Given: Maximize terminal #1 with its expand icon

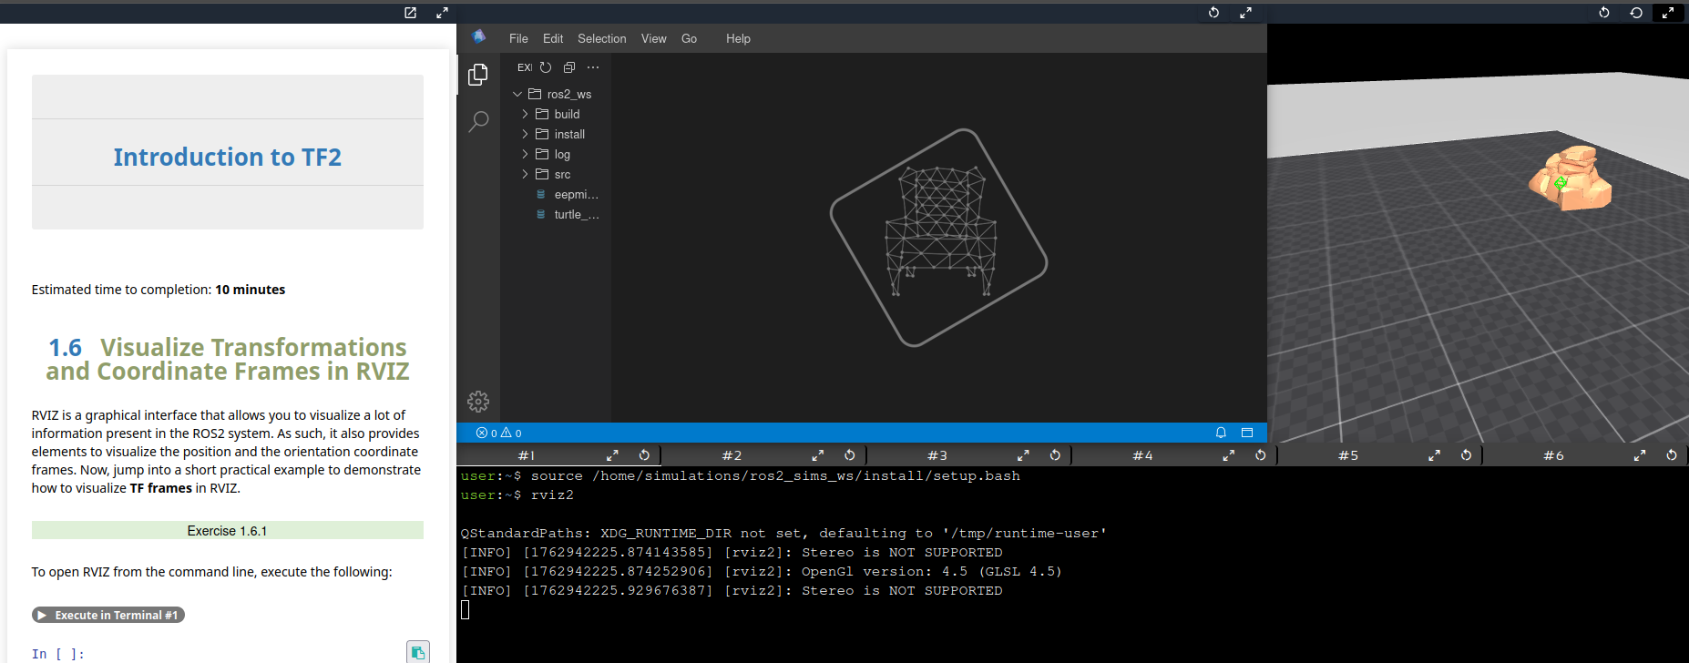Looking at the screenshot, I should pos(612,455).
